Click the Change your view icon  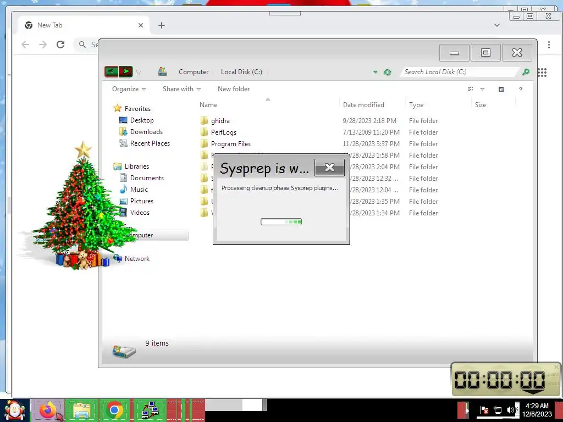(471, 89)
